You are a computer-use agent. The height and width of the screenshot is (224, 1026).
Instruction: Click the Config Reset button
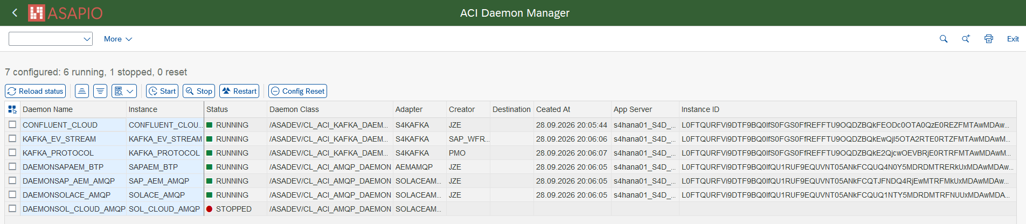click(297, 91)
